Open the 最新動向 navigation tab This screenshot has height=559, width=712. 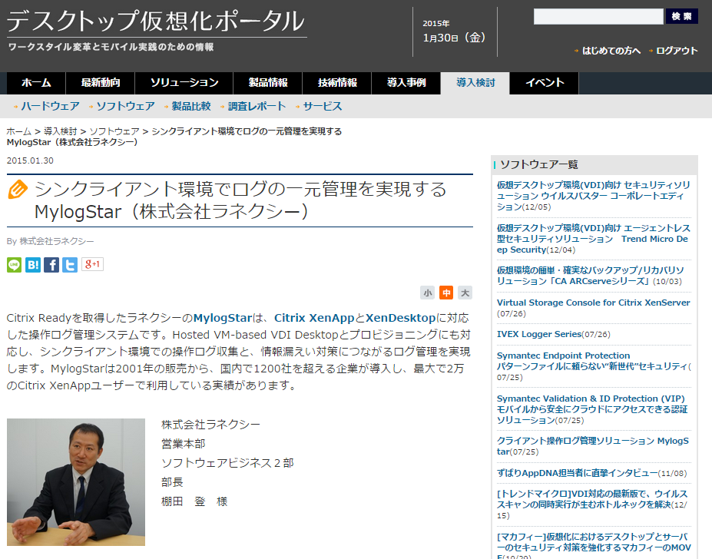click(101, 83)
